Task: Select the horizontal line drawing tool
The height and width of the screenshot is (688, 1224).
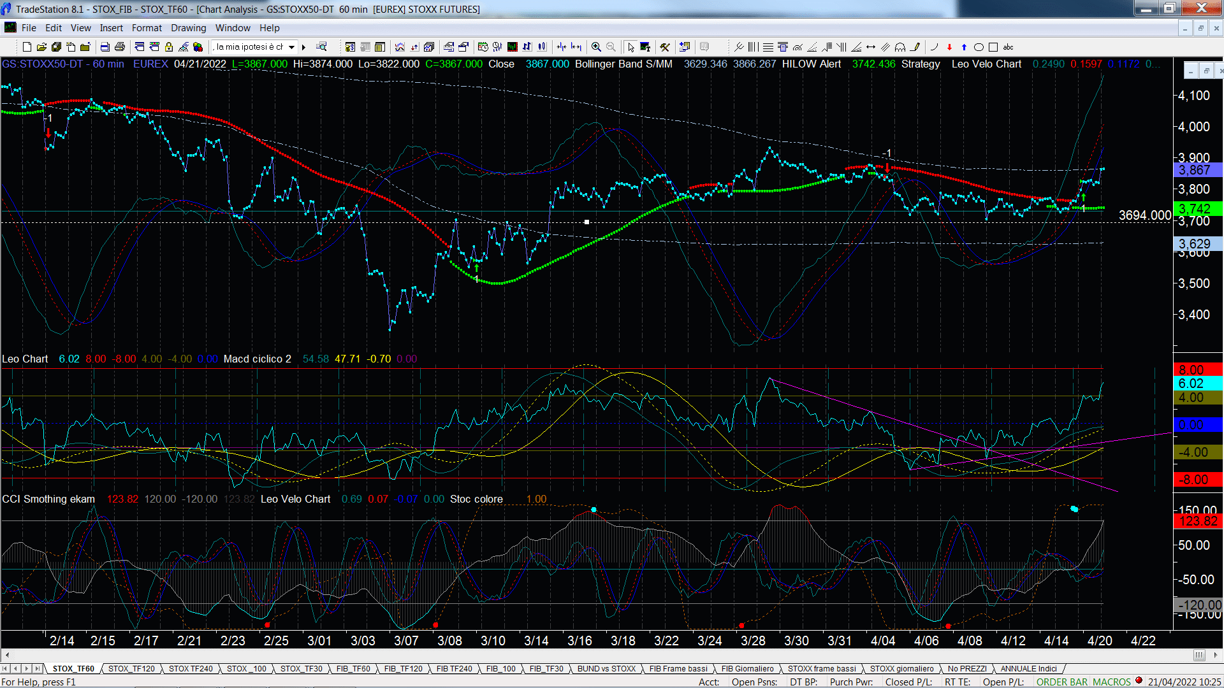Action: [768, 47]
